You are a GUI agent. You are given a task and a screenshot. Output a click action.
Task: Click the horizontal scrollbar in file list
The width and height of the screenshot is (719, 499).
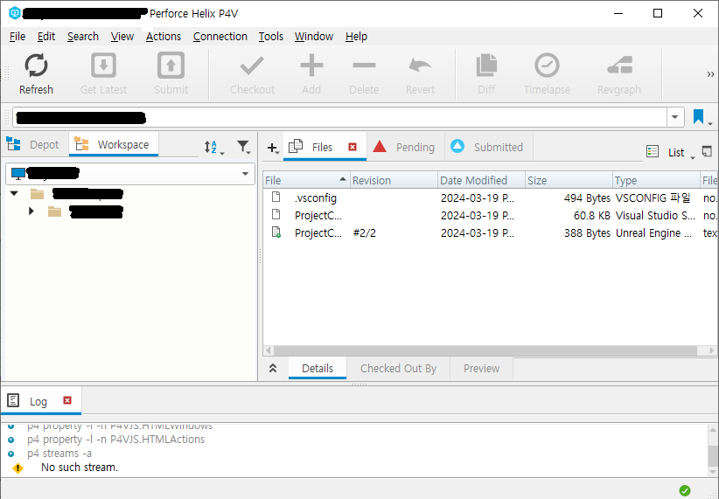tap(485, 350)
